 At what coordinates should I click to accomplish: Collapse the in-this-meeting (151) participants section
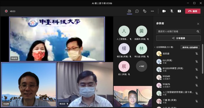[155, 47]
